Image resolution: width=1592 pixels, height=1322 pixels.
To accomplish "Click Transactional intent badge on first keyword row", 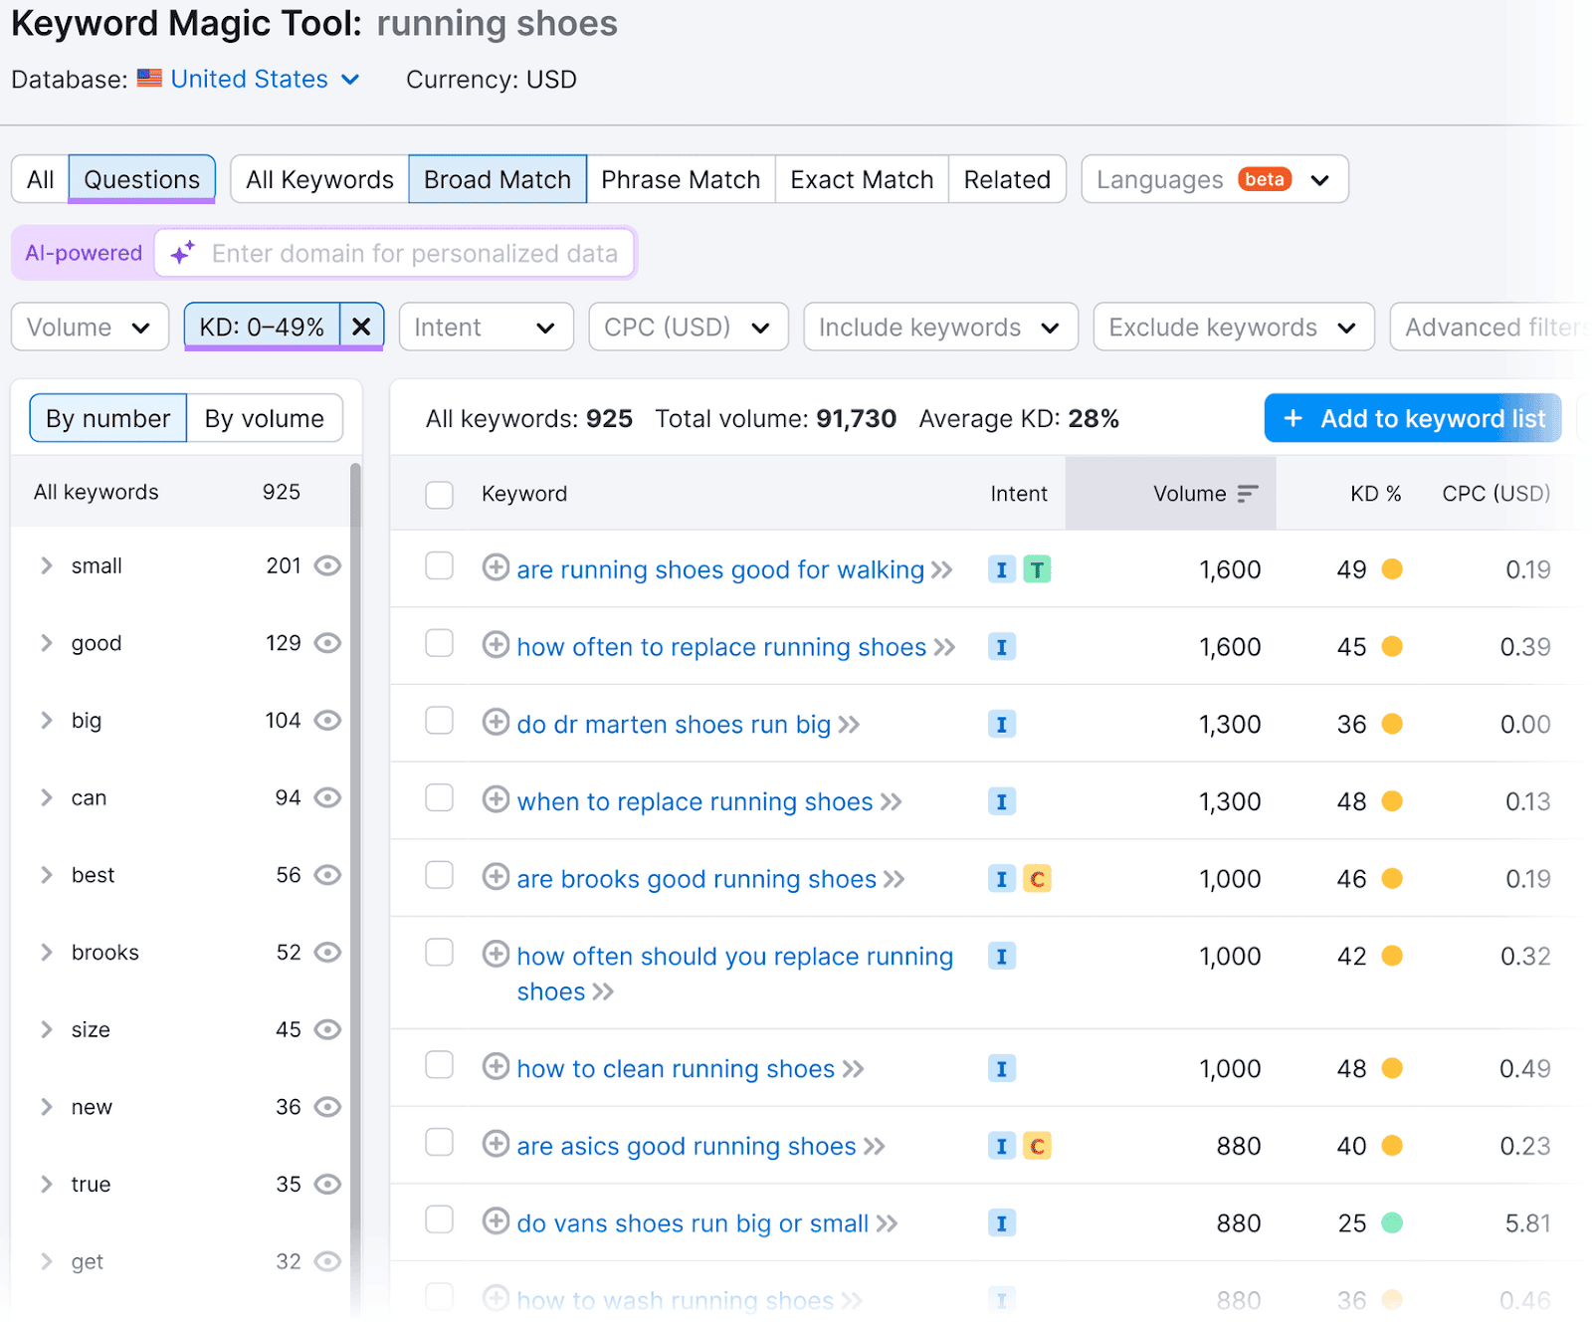I will (x=1037, y=569).
